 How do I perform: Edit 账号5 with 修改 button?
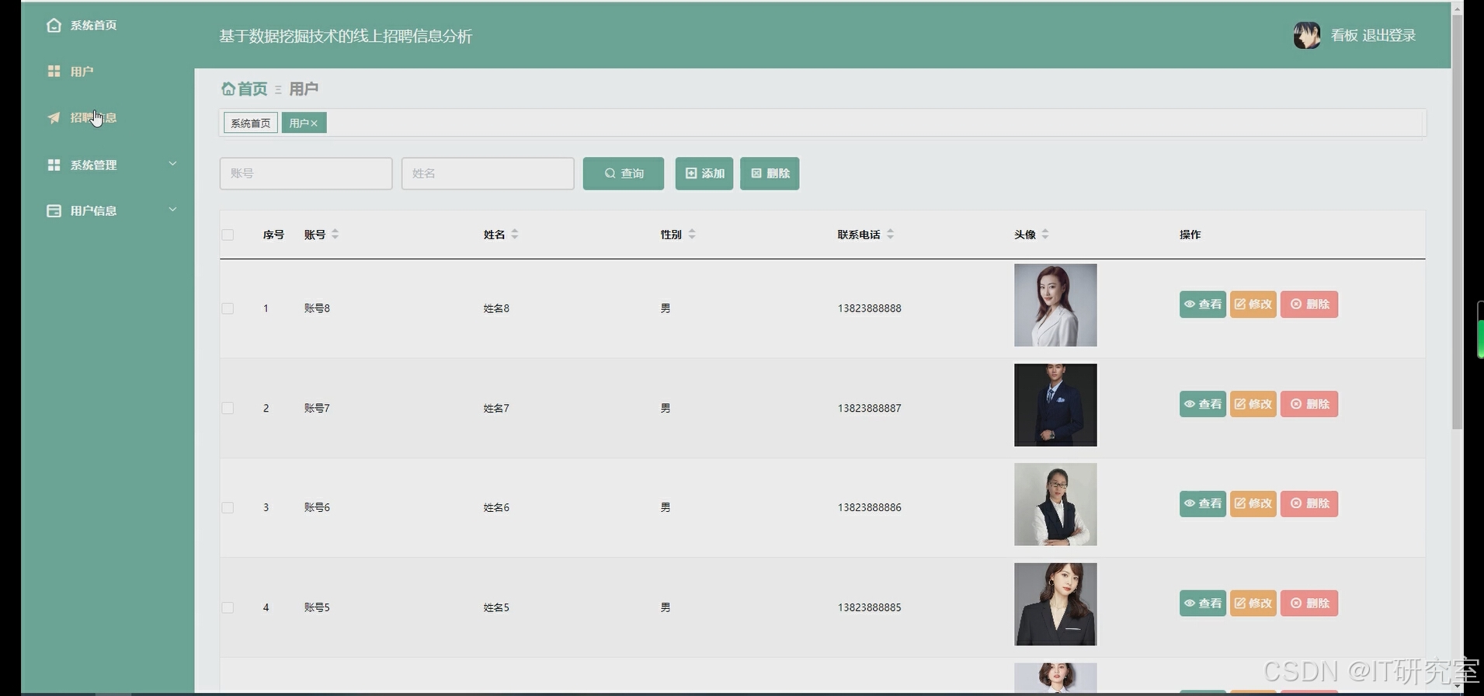pos(1253,603)
